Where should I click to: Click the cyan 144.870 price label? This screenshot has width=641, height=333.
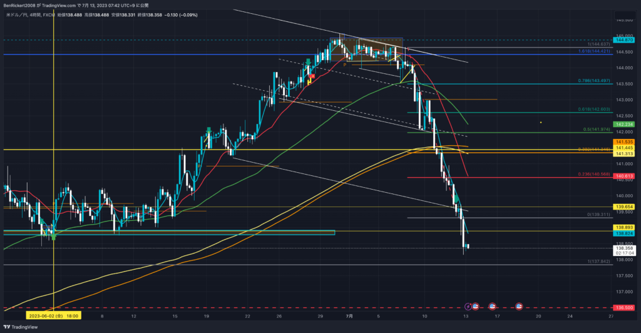[x=625, y=40]
